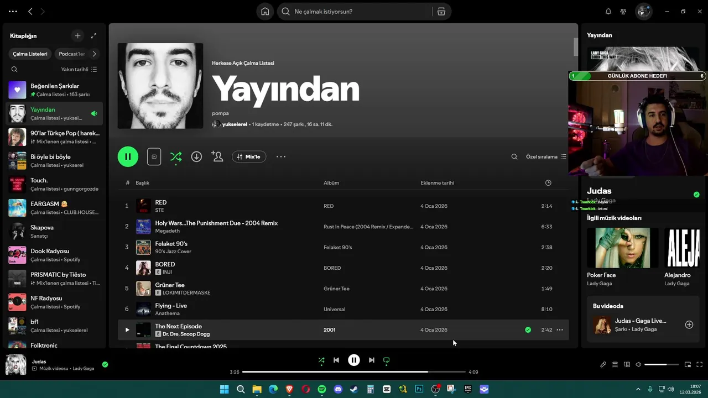Search in your library
This screenshot has width=708, height=398.
[x=14, y=70]
